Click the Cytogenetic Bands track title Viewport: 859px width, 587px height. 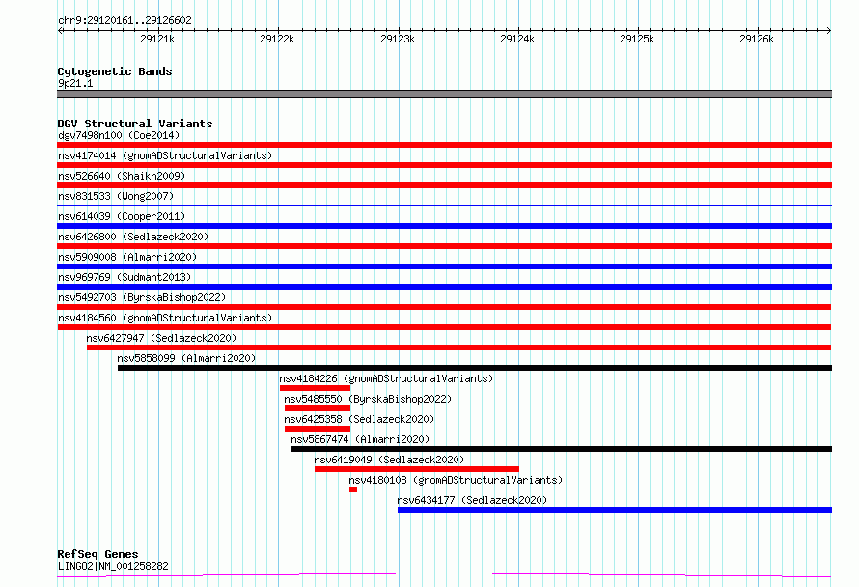(x=115, y=71)
